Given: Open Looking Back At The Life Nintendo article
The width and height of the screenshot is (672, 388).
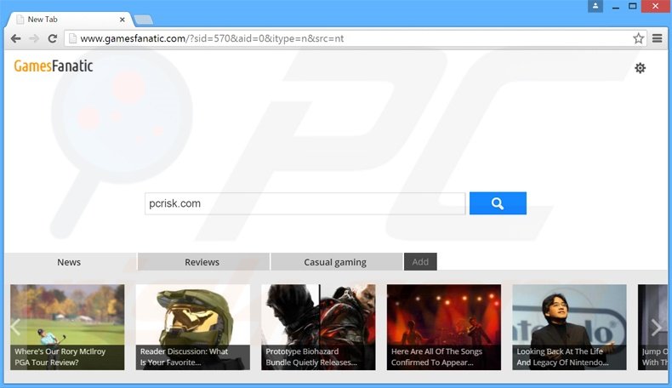Looking at the screenshot, I should (569, 327).
